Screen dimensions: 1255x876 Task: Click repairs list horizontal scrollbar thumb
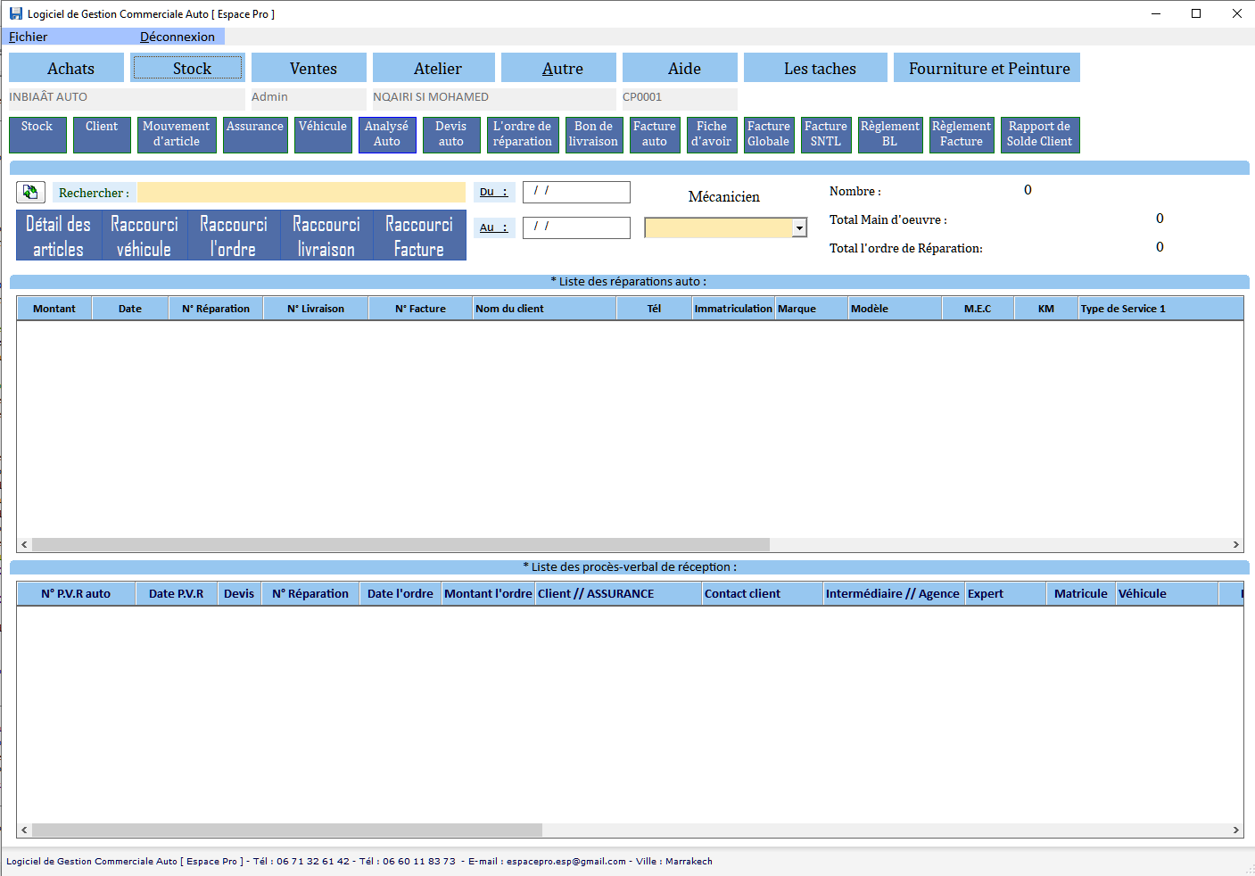pyautogui.click(x=400, y=544)
